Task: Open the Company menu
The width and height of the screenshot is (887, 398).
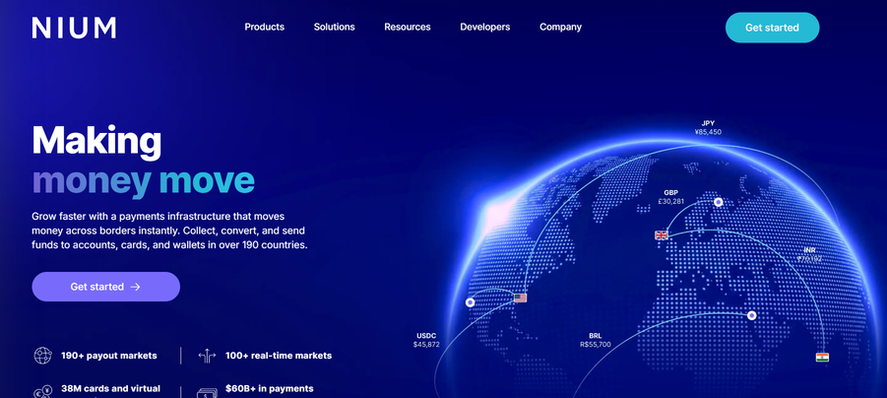Action: click(x=560, y=28)
